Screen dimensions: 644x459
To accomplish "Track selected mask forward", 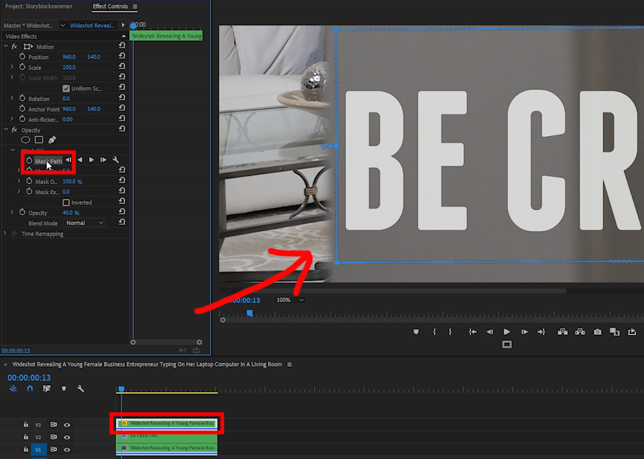I will point(91,160).
